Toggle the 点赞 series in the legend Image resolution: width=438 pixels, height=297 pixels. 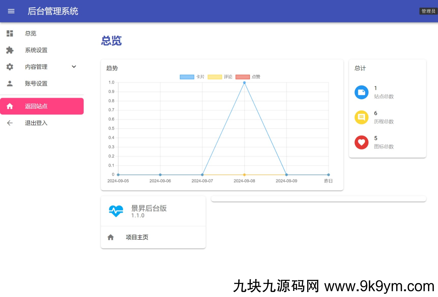coord(242,77)
